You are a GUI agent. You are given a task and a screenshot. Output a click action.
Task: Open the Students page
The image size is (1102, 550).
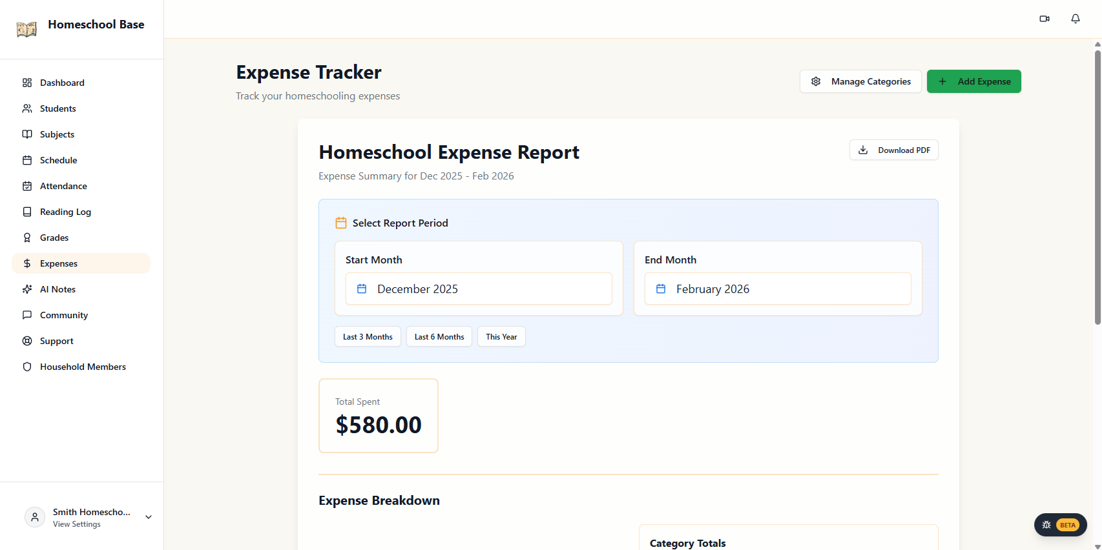81,108
